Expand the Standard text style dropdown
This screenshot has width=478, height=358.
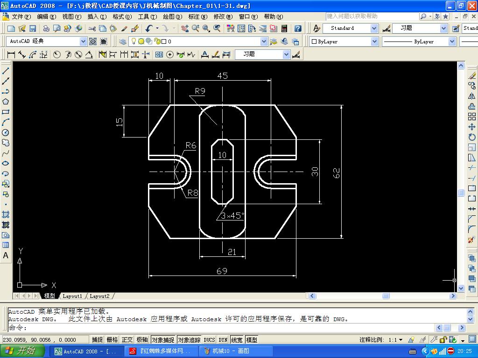point(374,28)
